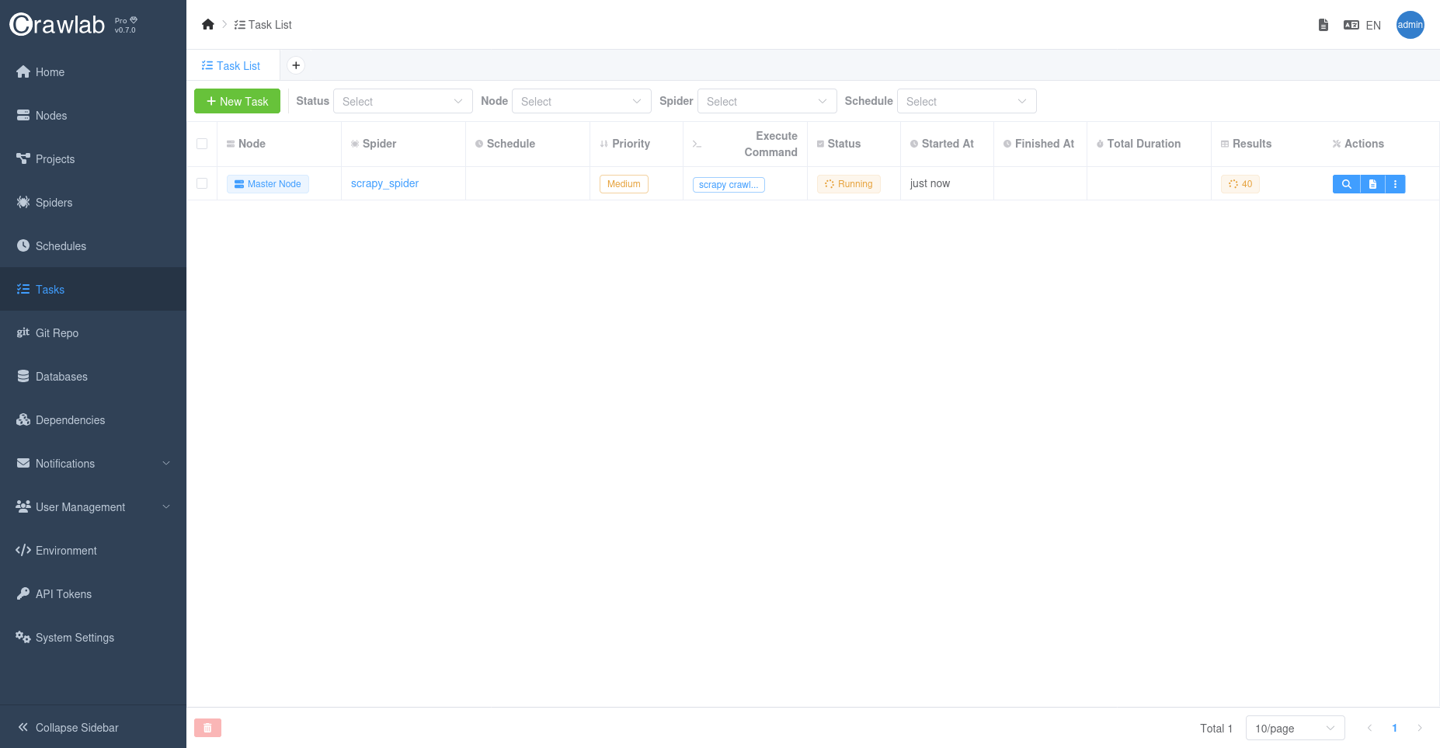Open the scrapy_spider link
Viewport: 1440px width, 748px height.
coord(384,183)
